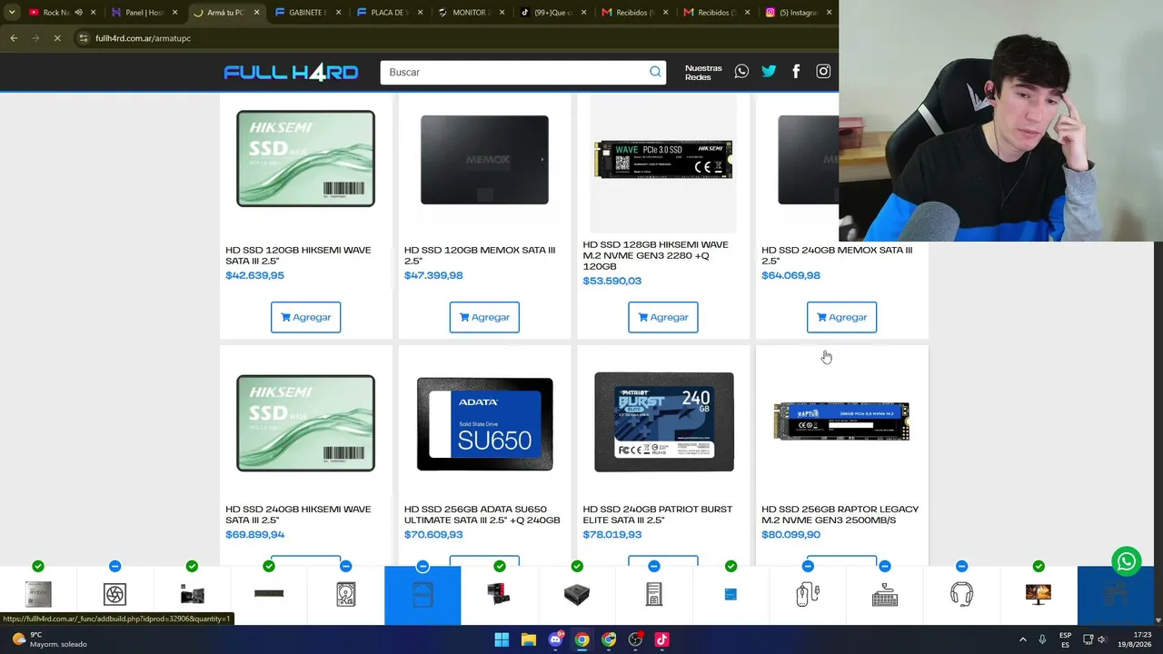Open the HD SSD 256GB ADATA SU650 title link
Screen dimensions: 1163x654
pyautogui.click(x=482, y=515)
